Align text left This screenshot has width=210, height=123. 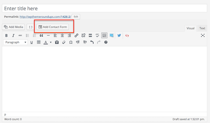[x=55, y=36]
